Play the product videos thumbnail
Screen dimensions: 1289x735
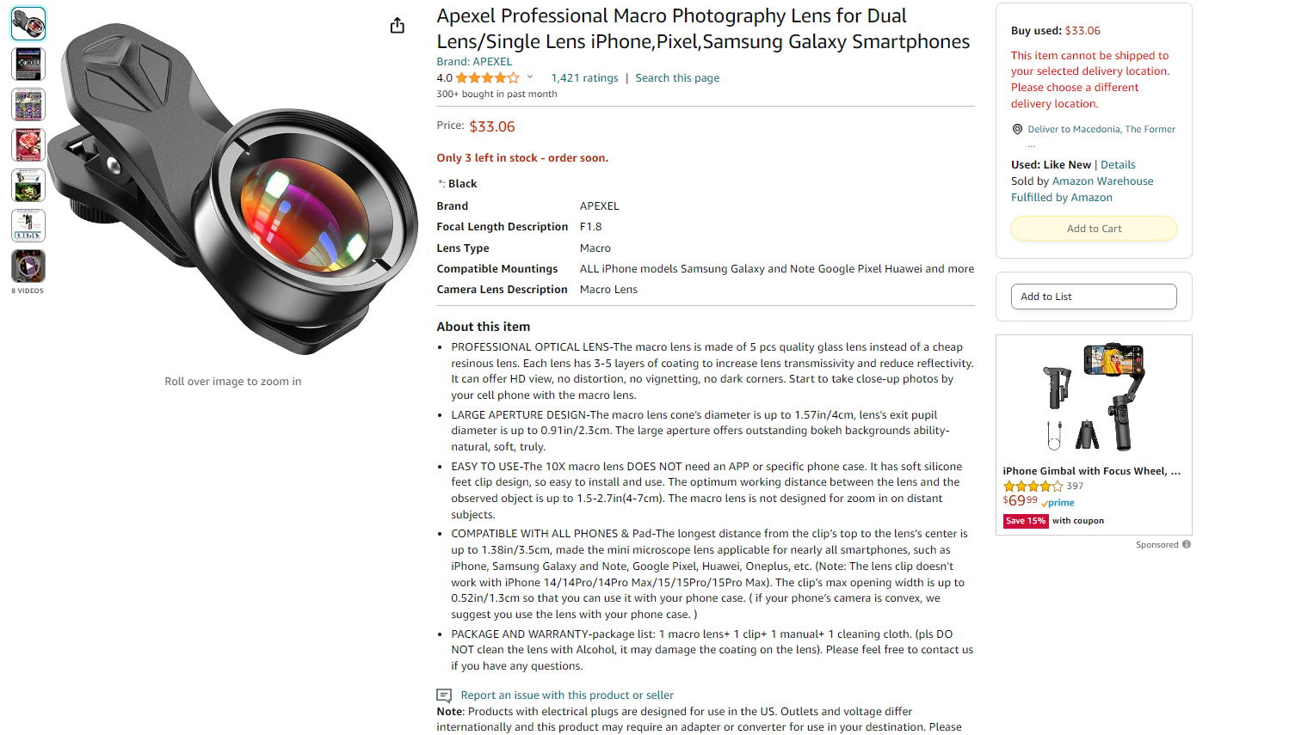pos(28,266)
